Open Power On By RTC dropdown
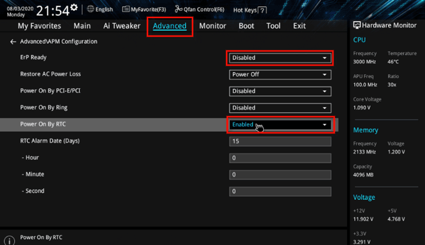 tap(280, 124)
